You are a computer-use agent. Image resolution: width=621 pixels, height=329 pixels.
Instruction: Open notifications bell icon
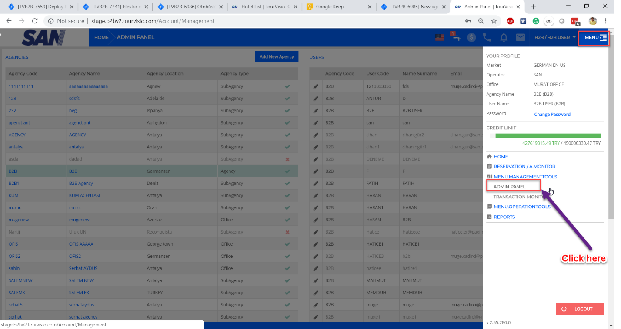504,38
